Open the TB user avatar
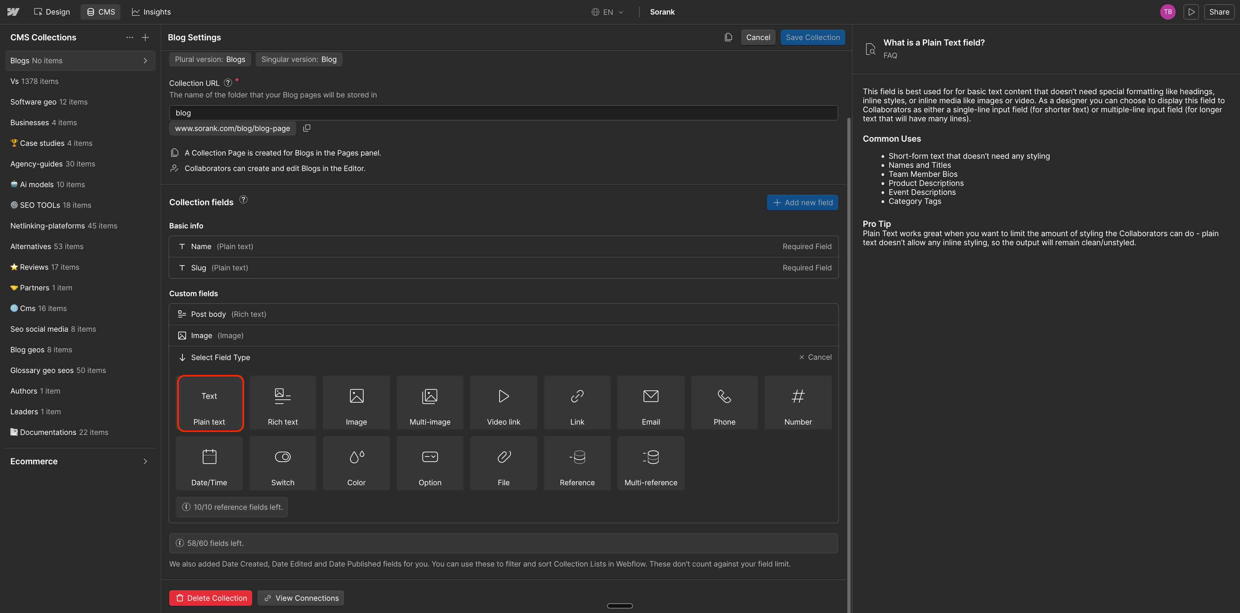Image resolution: width=1240 pixels, height=613 pixels. (x=1168, y=12)
